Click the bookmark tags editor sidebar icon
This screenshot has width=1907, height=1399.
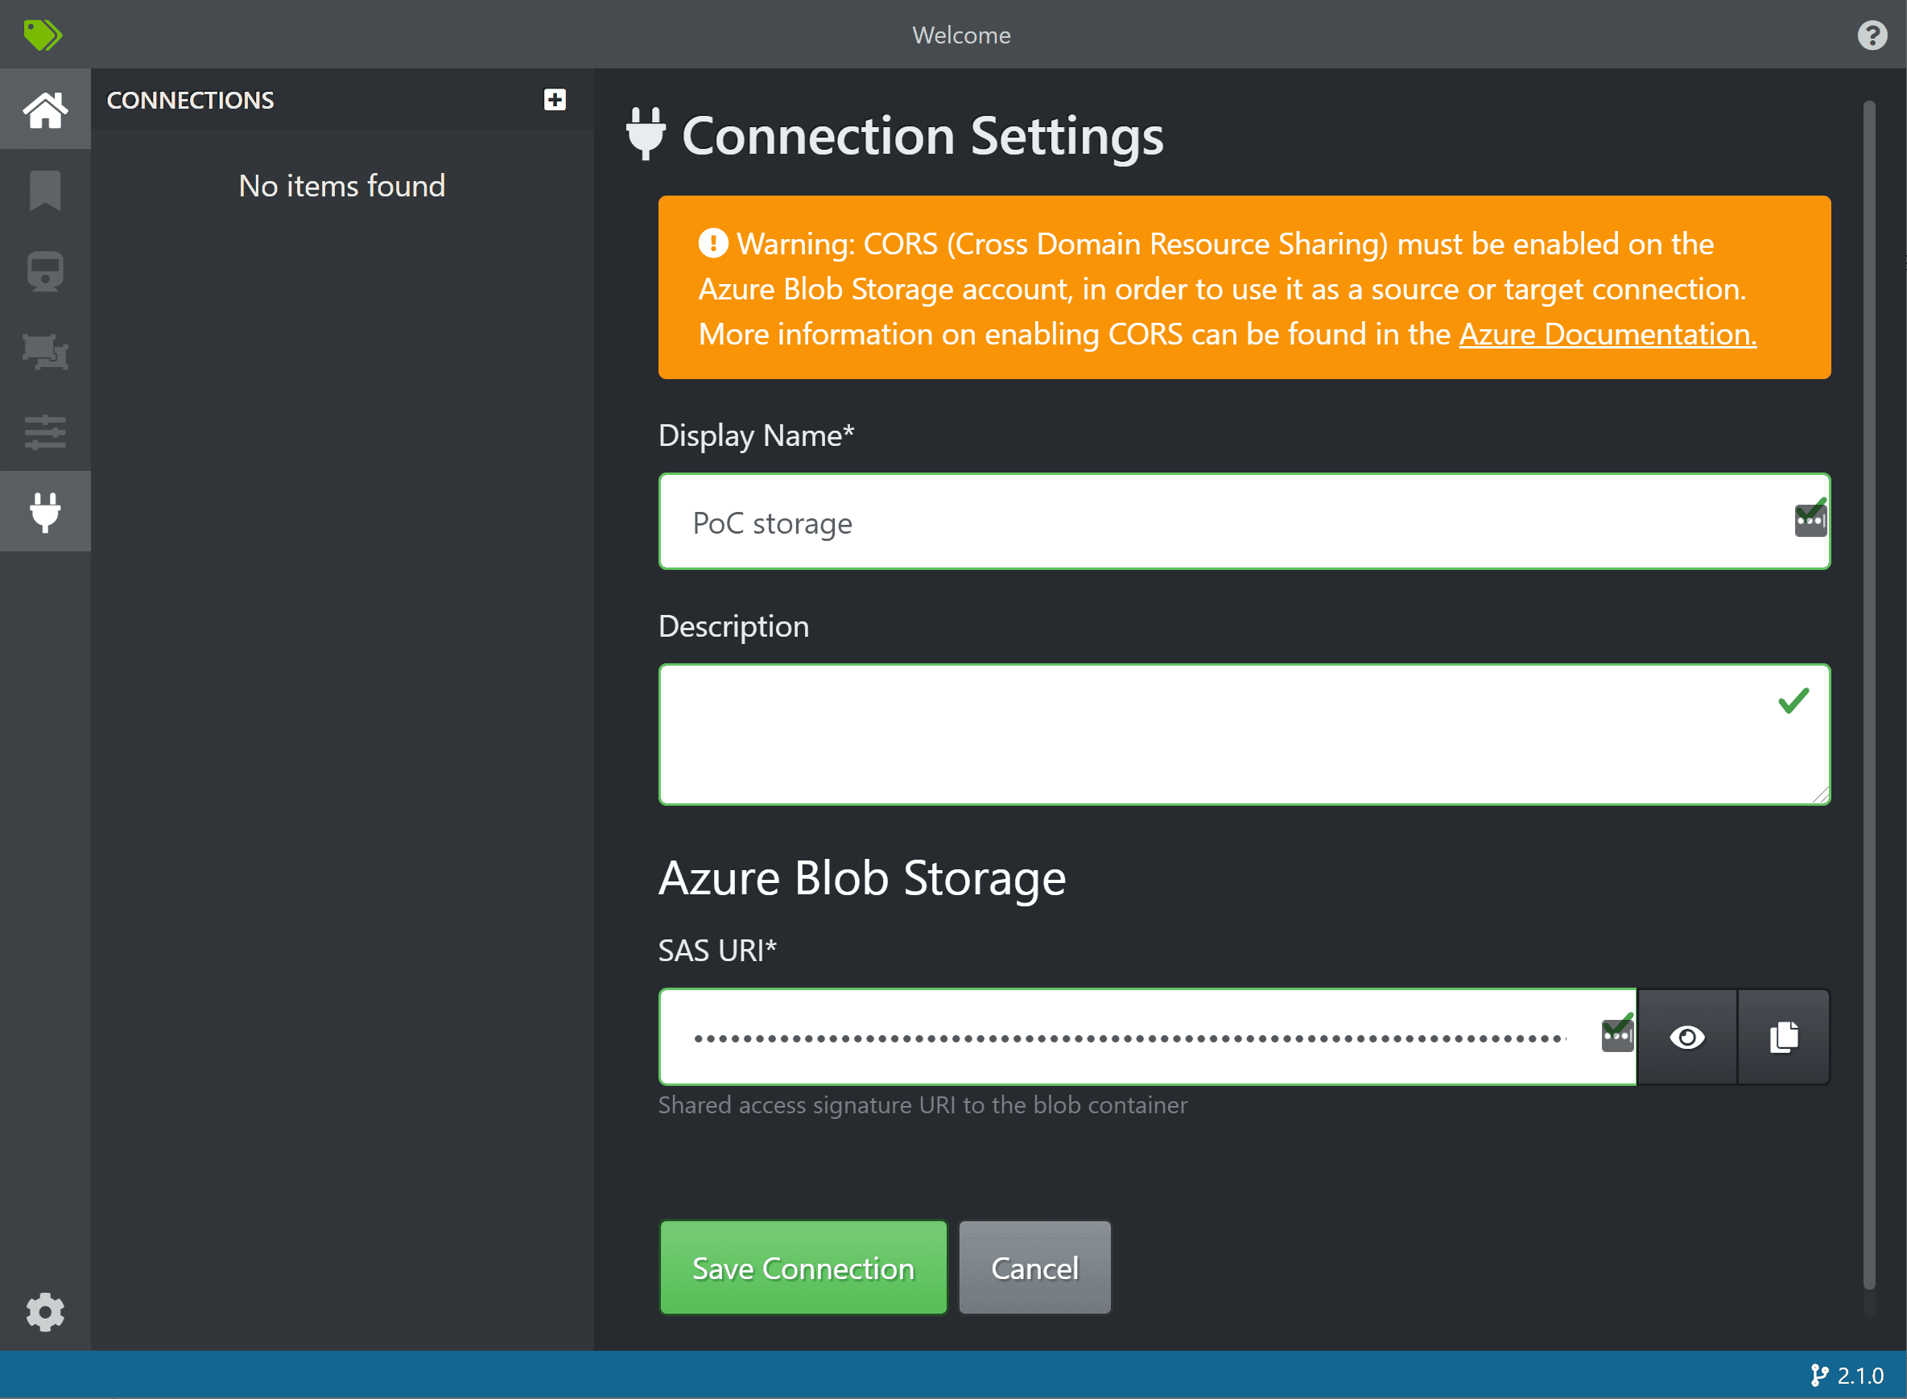(x=45, y=191)
